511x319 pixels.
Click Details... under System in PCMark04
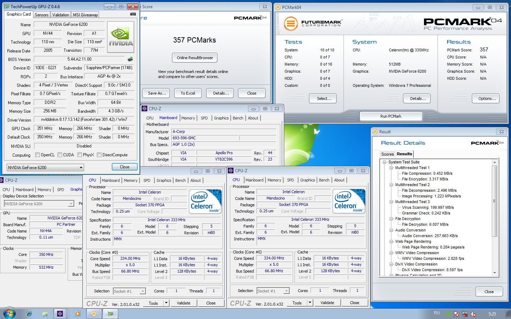click(417, 99)
